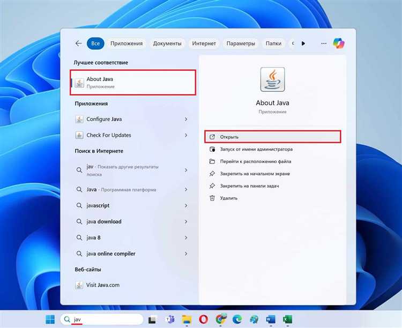Switch to Приложения filter tab
This screenshot has height=328, width=402.
click(126, 43)
